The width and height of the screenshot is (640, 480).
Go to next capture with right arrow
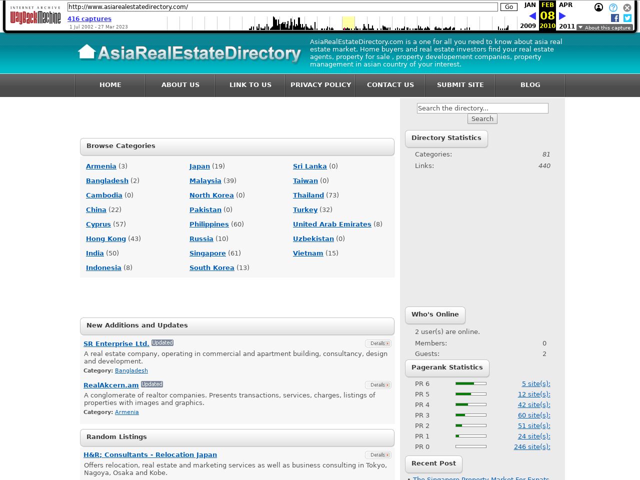(x=562, y=16)
